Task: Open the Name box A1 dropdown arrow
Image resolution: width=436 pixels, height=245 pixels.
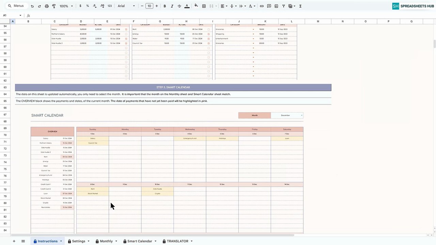Action: 20,15
